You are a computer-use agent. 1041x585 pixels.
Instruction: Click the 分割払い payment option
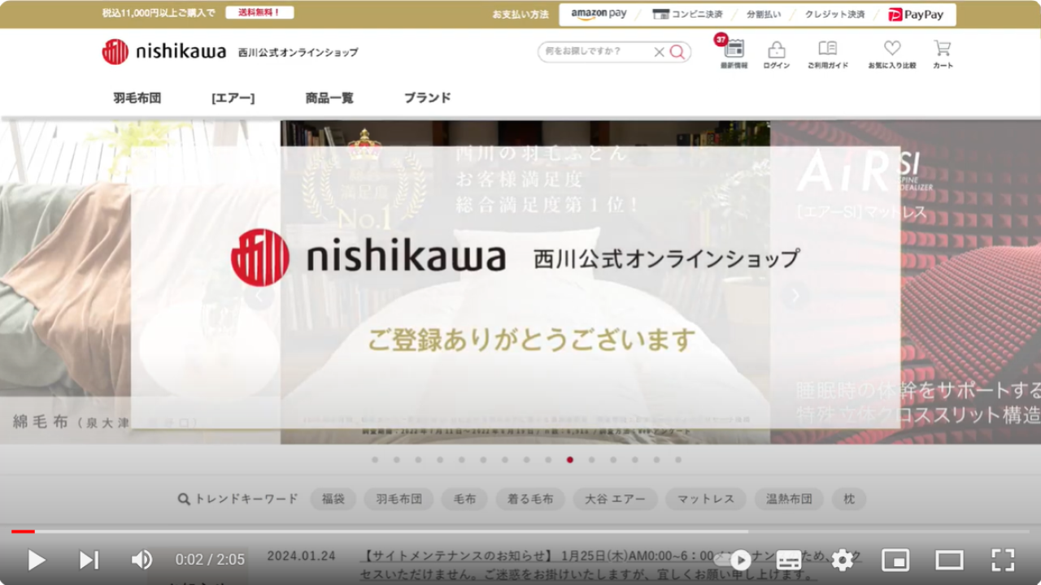click(764, 15)
